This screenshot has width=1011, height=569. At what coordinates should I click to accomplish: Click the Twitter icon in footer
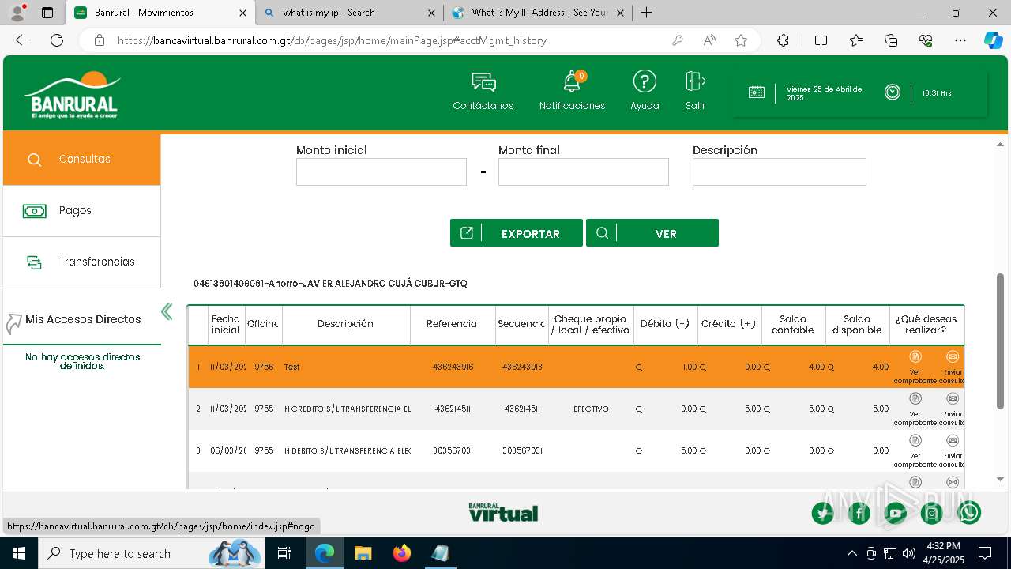point(823,514)
